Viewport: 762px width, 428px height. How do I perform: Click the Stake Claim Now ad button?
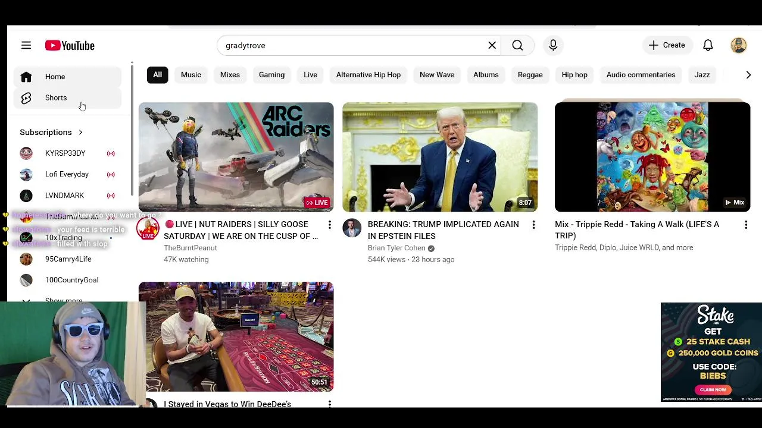(x=713, y=389)
